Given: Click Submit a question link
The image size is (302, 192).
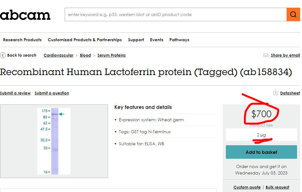Looking at the screenshot, I should pos(52,93).
